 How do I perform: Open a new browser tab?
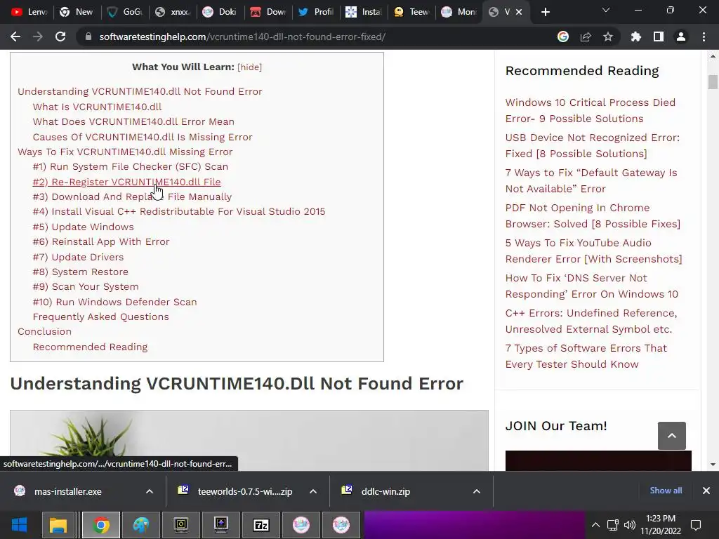[545, 12]
